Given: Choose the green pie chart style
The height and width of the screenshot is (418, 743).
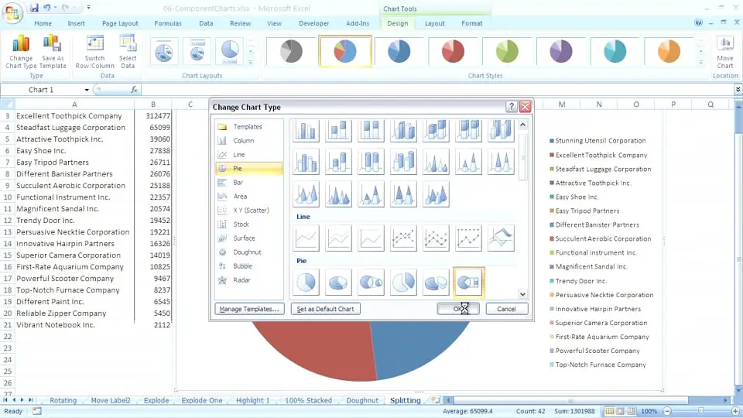Looking at the screenshot, I should click(507, 51).
